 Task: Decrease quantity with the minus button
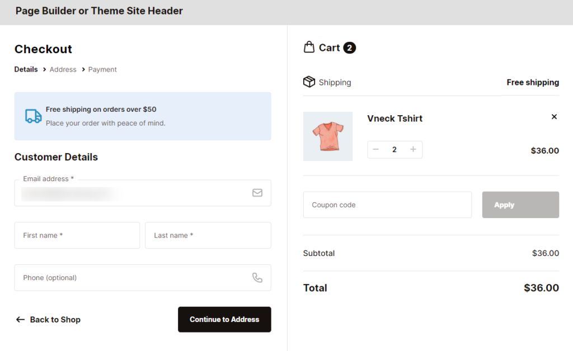pyautogui.click(x=375, y=149)
